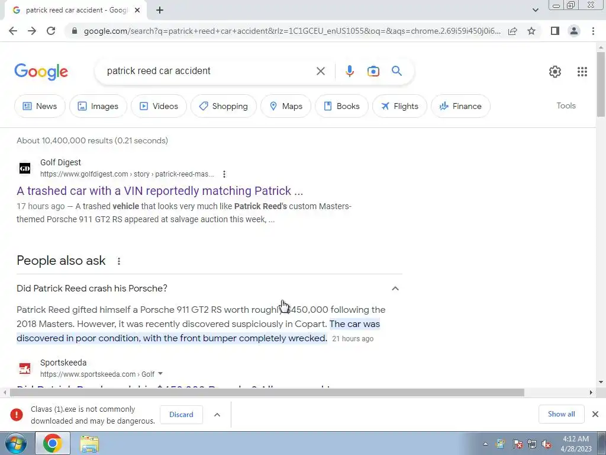606x455 pixels.
Task: Open the Google apps grid
Action: (582, 72)
